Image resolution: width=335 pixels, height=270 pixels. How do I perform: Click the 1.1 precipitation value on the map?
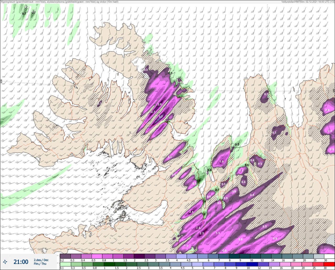241,171
